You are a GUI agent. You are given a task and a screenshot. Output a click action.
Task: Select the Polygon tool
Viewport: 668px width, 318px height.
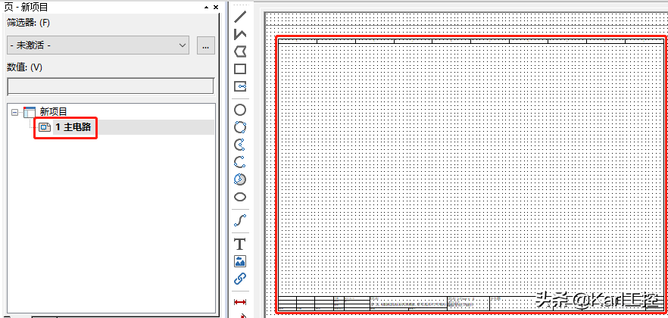click(x=240, y=51)
